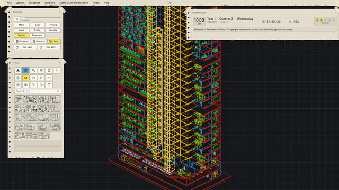Open the Windows menu

(50, 3)
